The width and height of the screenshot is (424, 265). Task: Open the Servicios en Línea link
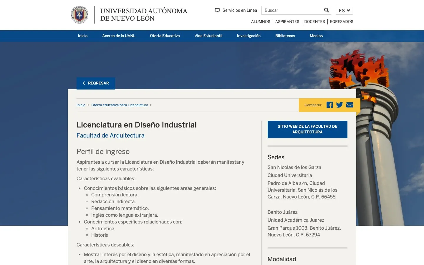pos(240,10)
